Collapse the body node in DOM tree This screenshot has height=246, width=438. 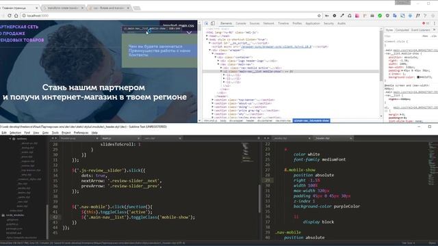207,40
